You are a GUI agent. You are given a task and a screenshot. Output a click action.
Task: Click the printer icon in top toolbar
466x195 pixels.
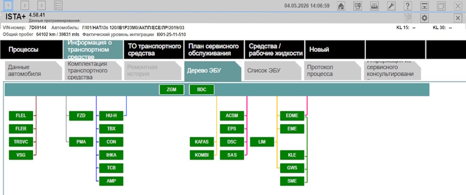click(x=374, y=6)
